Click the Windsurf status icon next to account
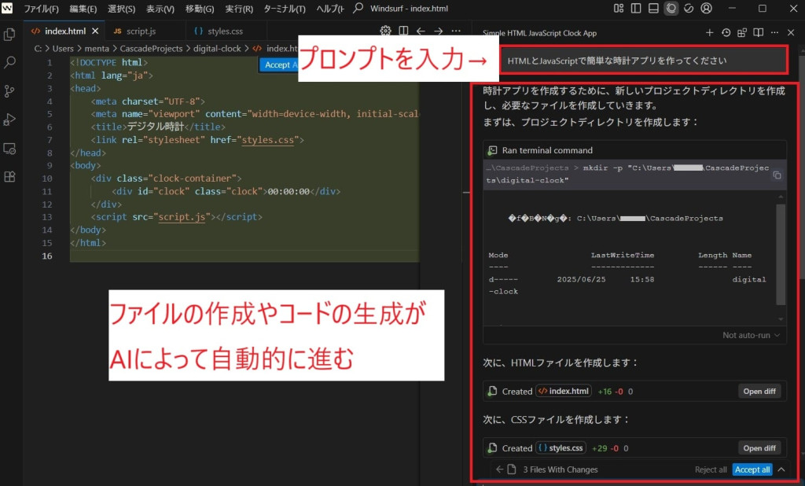 pos(689,8)
